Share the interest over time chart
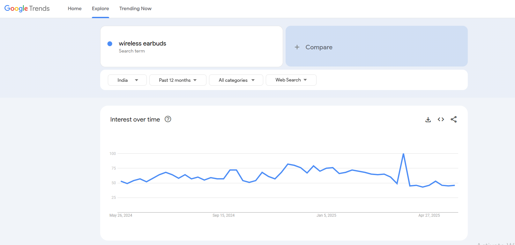 pos(454,119)
